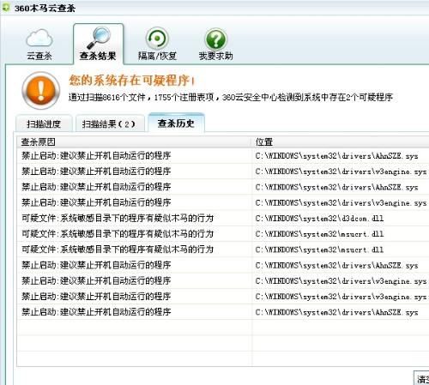Switch to the 扫描进度 tab
This screenshot has width=429, height=385.
pyautogui.click(x=44, y=123)
